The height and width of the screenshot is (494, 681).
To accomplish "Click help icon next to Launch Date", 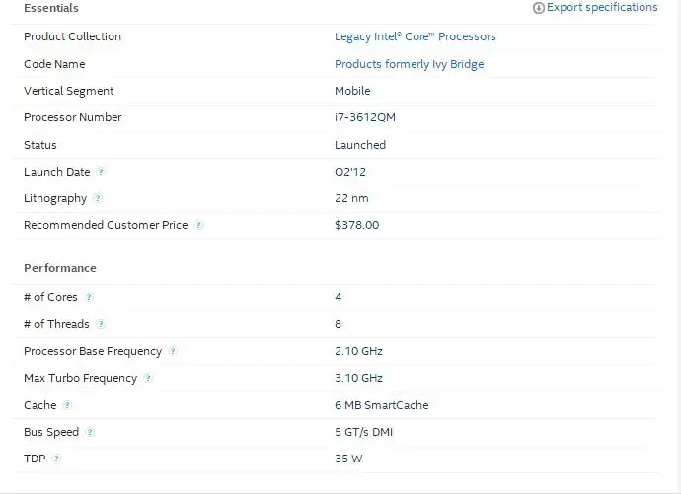I will (101, 172).
